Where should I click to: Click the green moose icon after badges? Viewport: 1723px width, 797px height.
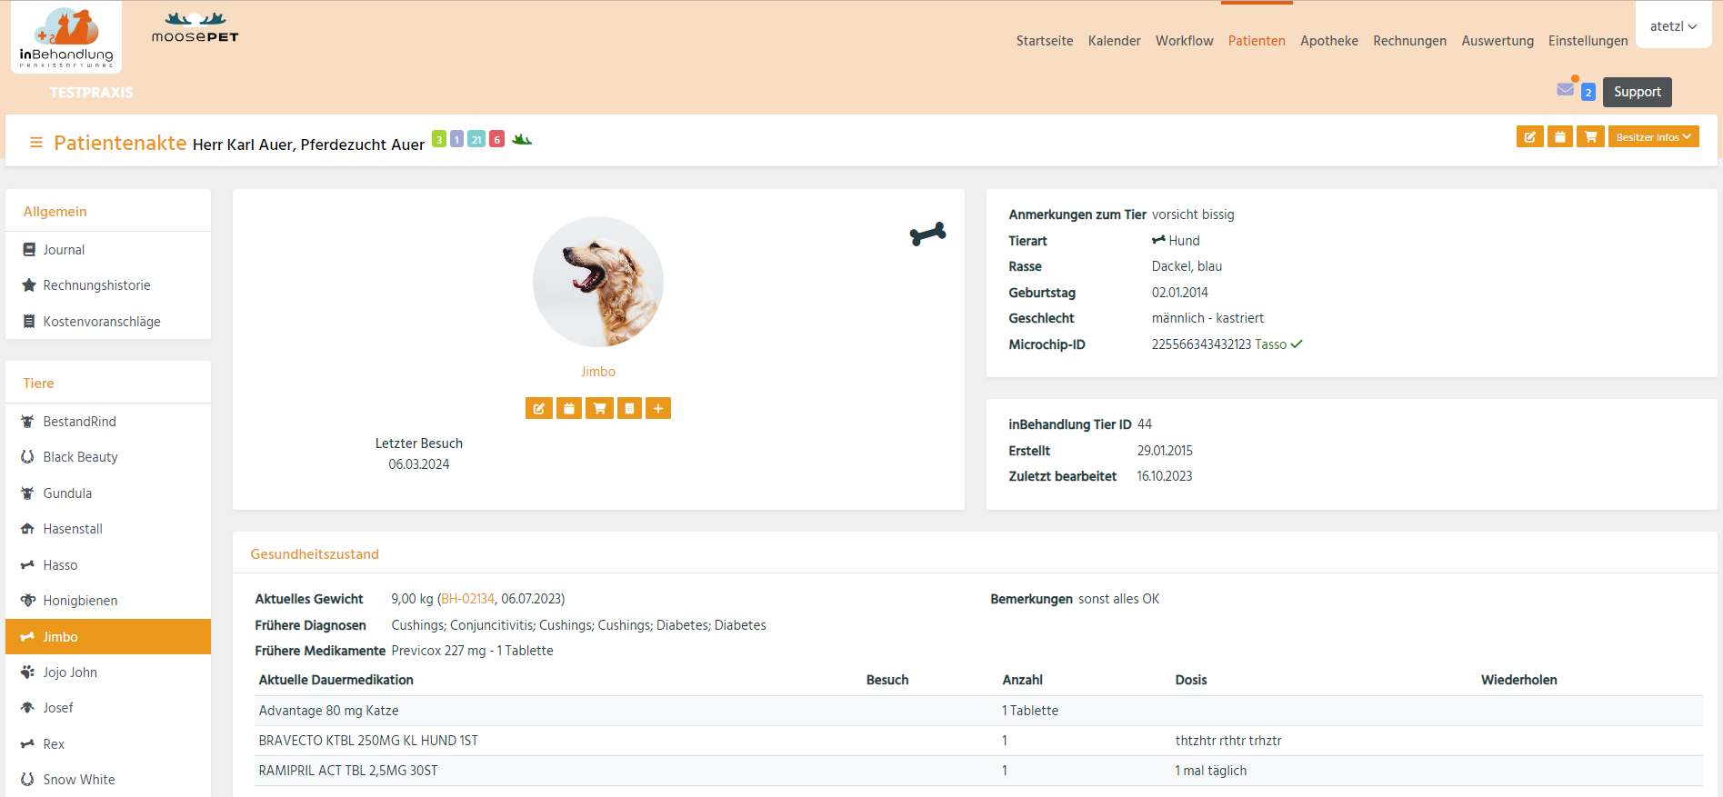tap(522, 139)
